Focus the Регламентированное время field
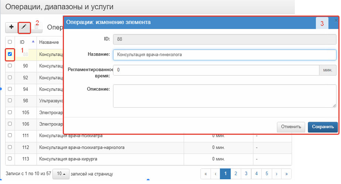Viewport: 341px width, 184px height. pos(216,70)
